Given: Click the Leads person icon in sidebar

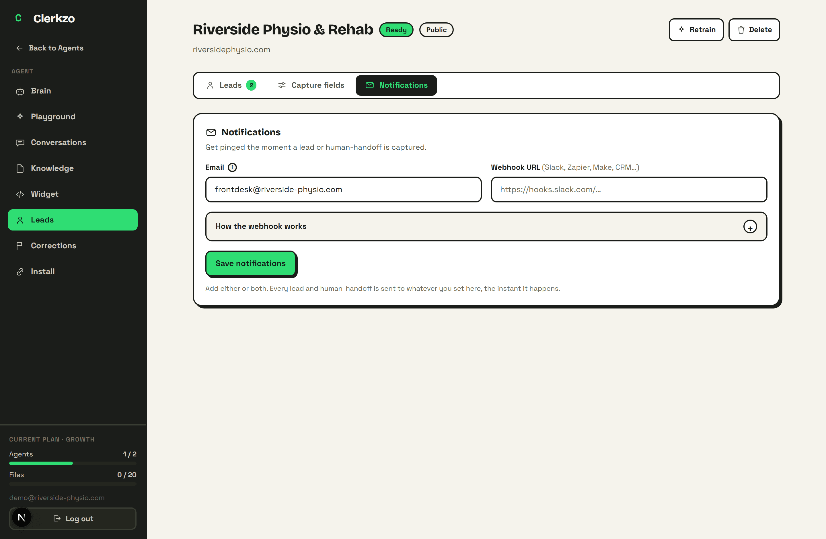Looking at the screenshot, I should (20, 220).
